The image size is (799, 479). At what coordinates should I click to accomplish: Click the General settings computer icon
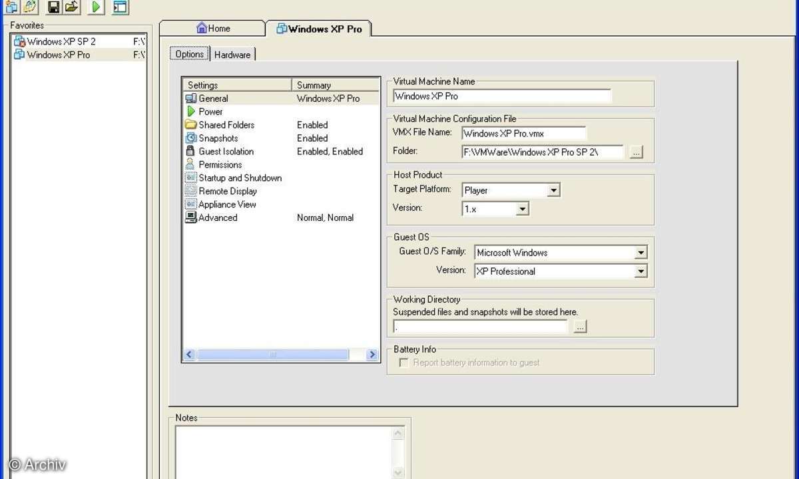click(x=190, y=98)
